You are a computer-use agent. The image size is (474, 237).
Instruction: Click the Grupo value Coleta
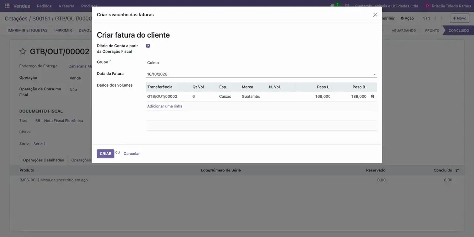(x=153, y=63)
